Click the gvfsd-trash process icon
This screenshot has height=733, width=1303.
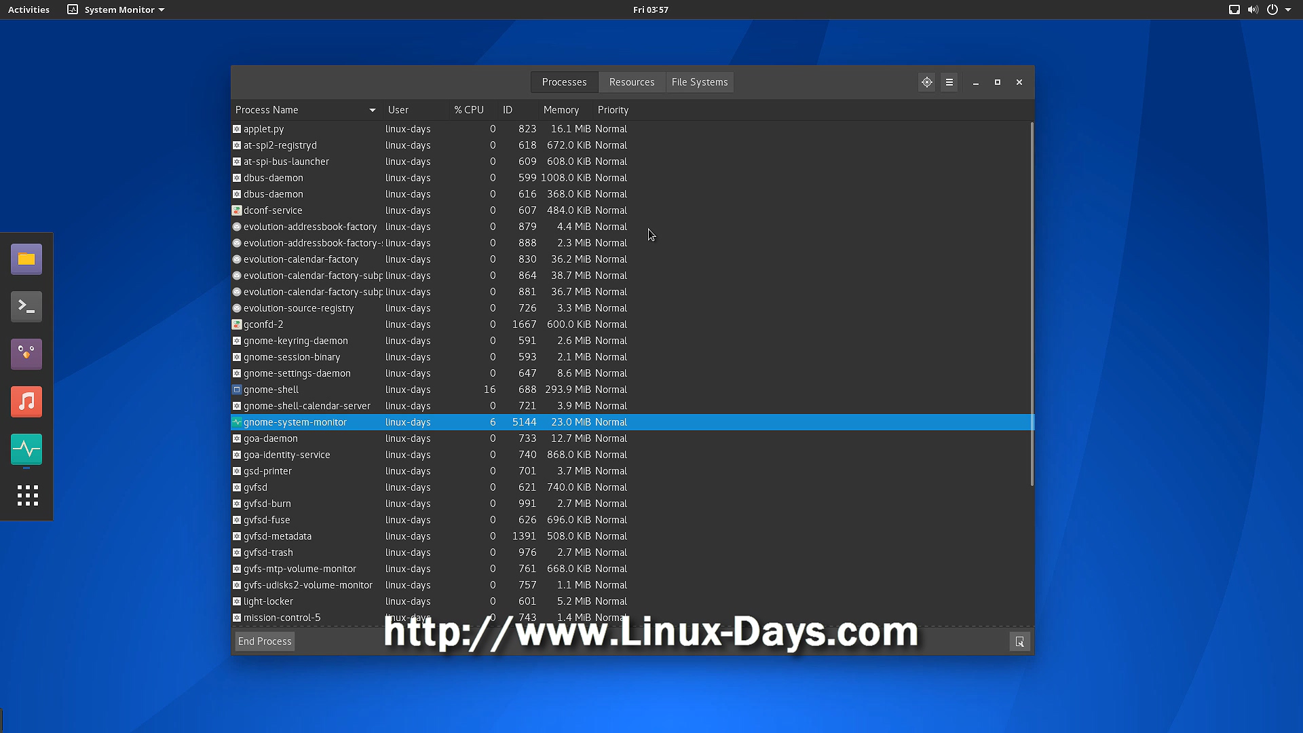[x=237, y=552]
